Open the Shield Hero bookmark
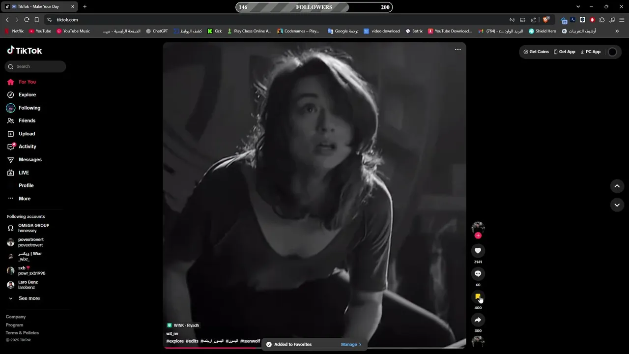 [543, 31]
